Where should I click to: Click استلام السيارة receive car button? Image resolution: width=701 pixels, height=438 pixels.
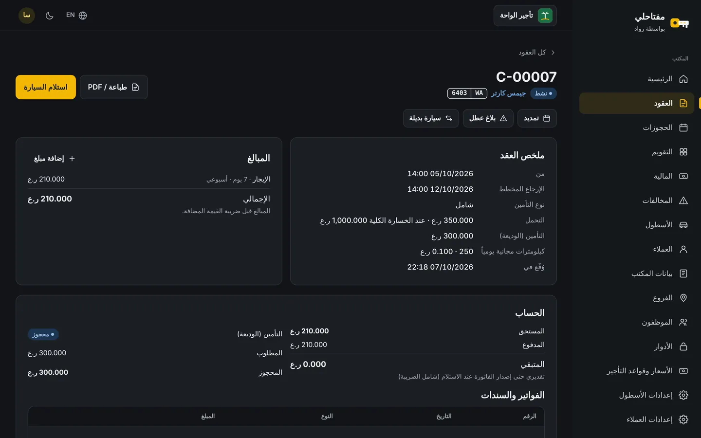pos(46,87)
